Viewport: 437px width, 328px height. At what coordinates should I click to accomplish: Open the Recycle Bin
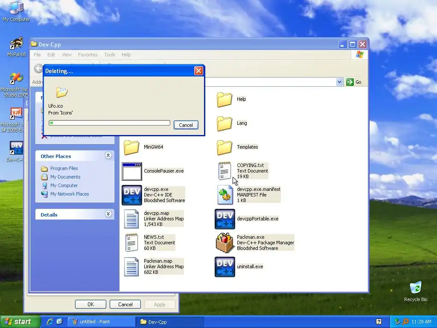point(416,291)
